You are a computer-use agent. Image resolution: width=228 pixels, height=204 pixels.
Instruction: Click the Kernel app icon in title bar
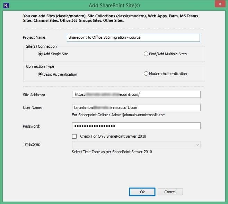tap(6, 6)
